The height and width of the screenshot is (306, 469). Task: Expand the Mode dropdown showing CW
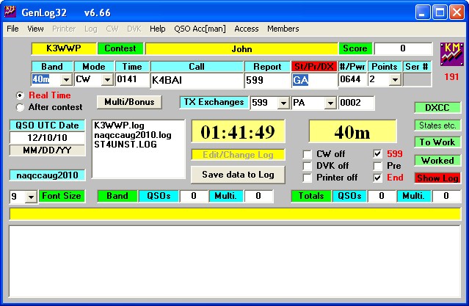(106, 80)
